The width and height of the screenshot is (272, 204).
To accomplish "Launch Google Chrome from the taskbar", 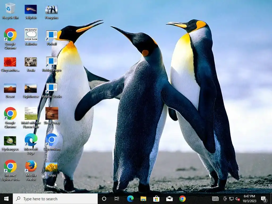I will click(182, 199).
